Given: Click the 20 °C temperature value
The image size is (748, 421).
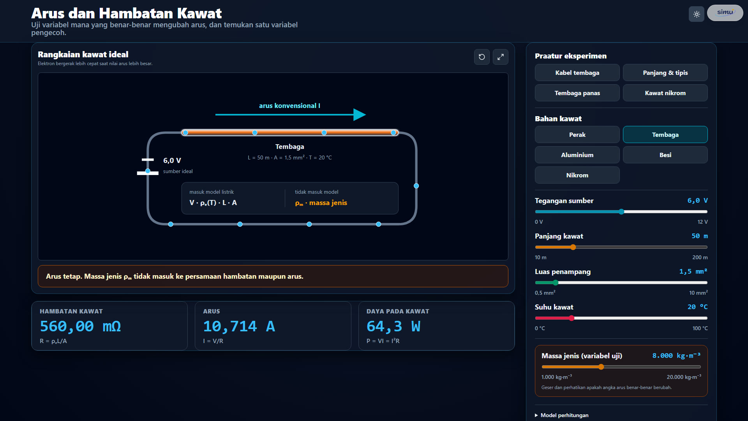Looking at the screenshot, I should point(697,307).
